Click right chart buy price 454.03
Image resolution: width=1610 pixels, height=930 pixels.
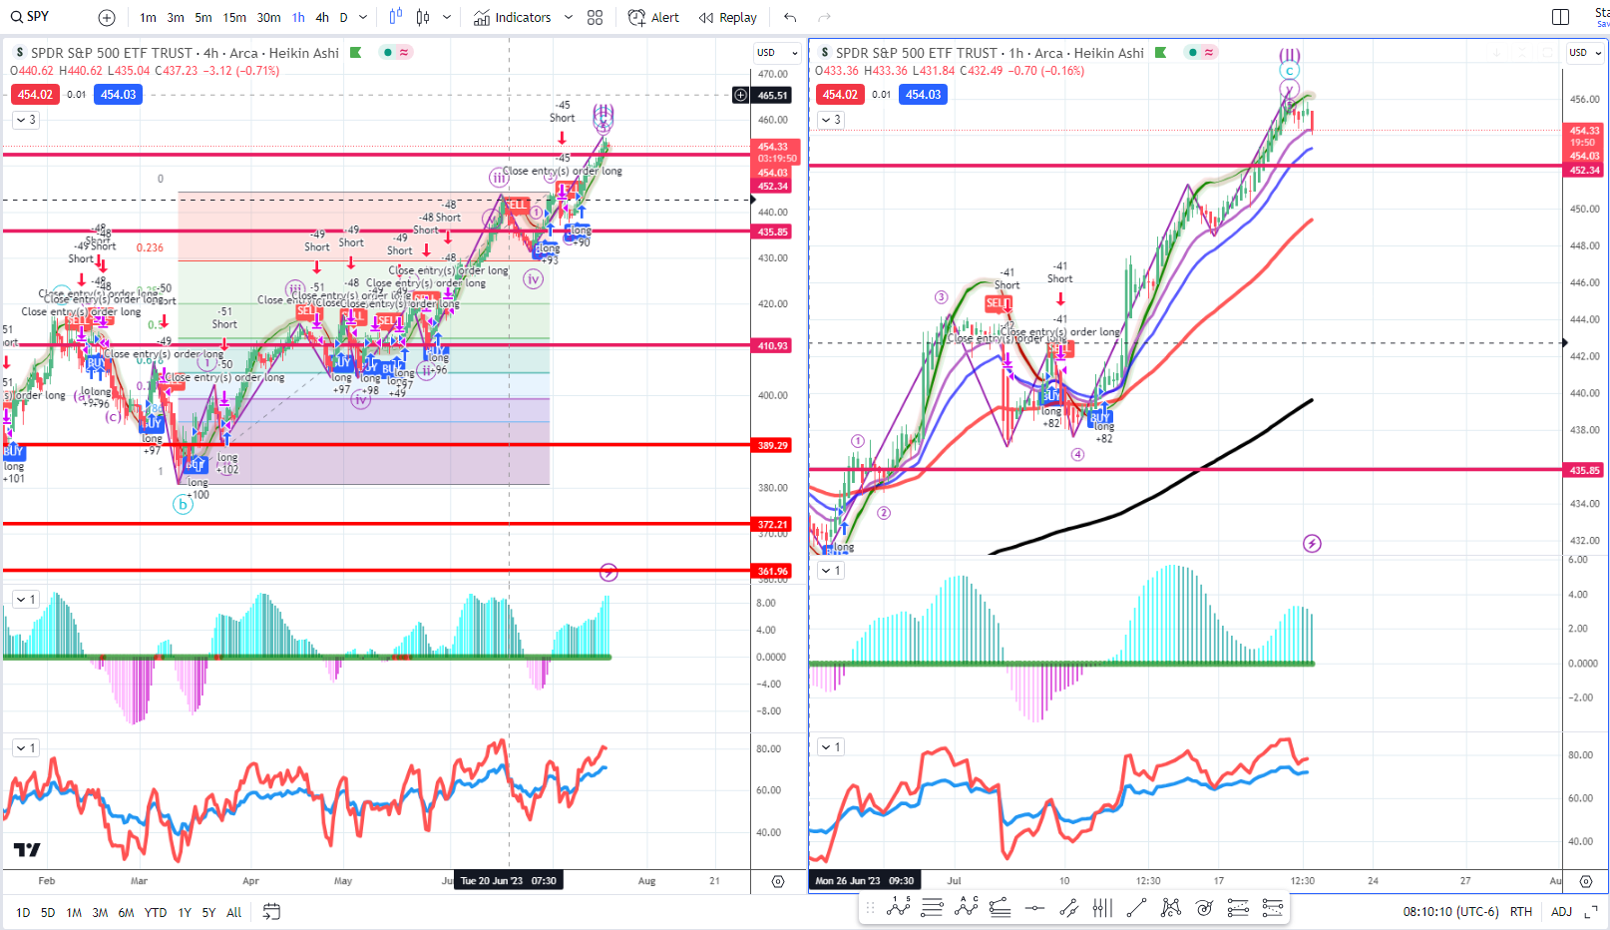923,95
